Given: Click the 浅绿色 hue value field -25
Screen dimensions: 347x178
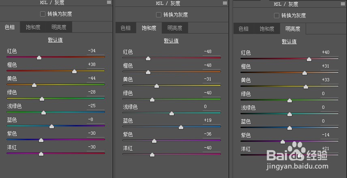Looking at the screenshot, I should pos(95,106).
